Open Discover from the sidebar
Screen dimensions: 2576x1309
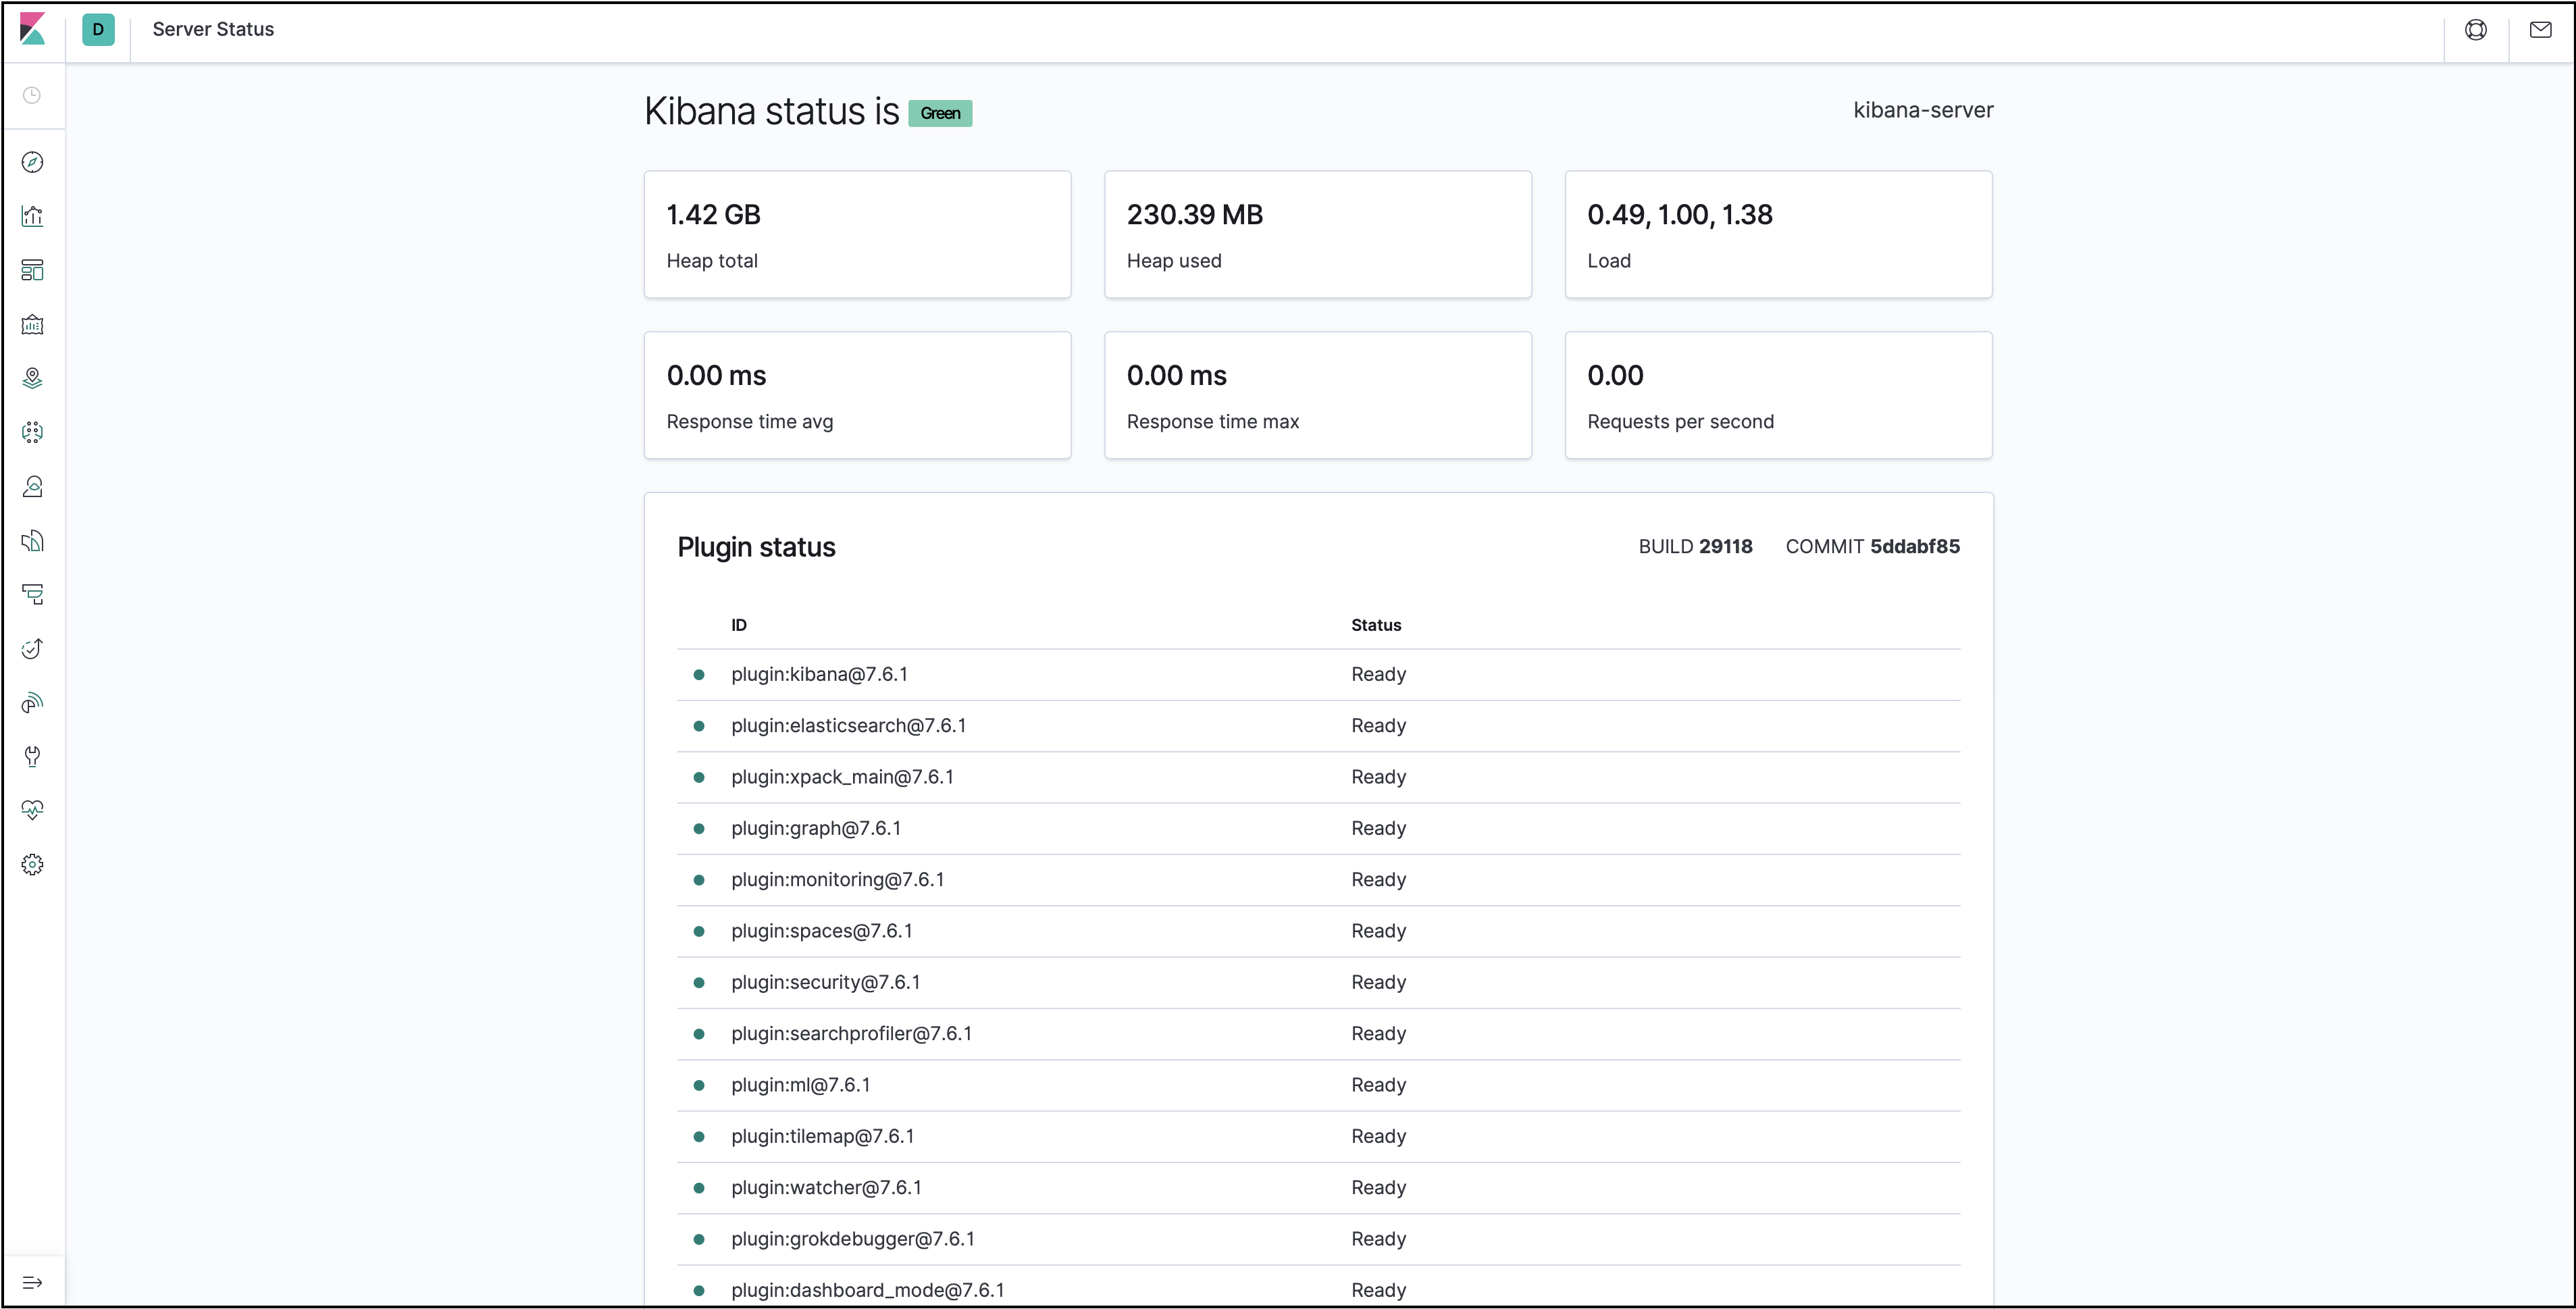pyautogui.click(x=32, y=162)
